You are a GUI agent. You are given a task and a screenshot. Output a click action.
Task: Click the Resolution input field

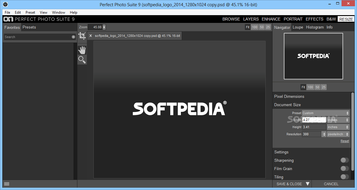312,134
